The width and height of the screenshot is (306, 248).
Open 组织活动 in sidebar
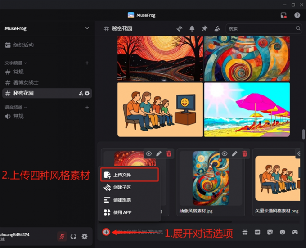[47, 45]
